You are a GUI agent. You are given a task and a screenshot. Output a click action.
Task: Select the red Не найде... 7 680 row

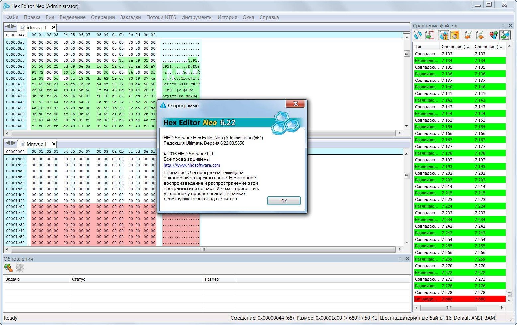pos(460,299)
